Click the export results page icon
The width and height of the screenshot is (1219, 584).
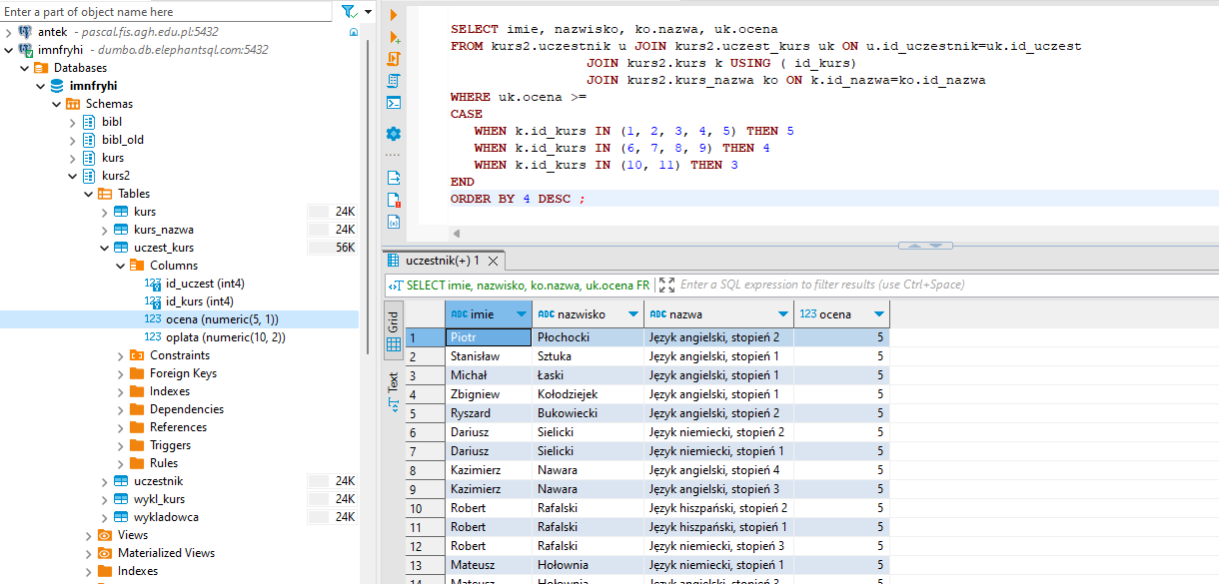point(394,178)
